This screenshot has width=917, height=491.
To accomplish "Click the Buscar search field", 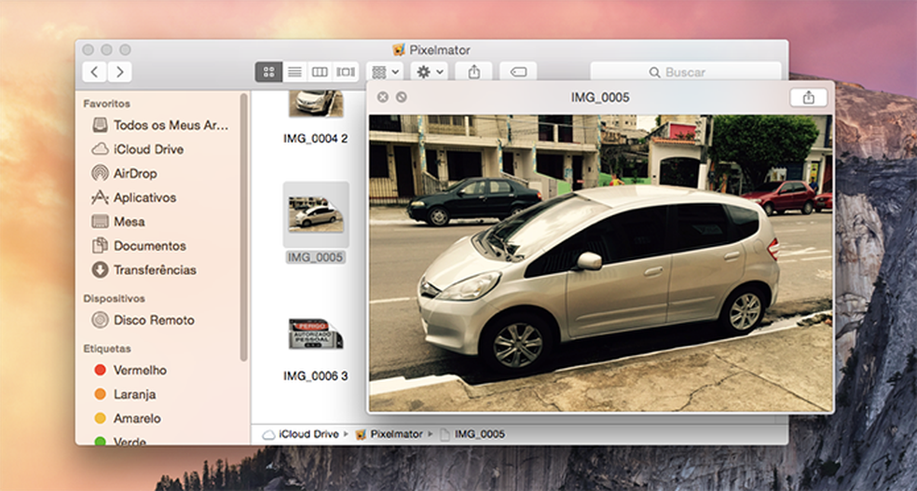I will 685,72.
